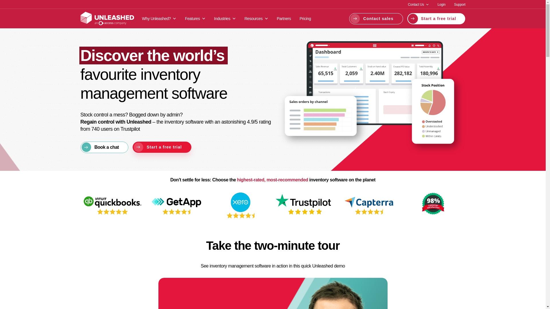Click the QuickBooks rating icon
This screenshot has width=550, height=309.
[x=112, y=205]
